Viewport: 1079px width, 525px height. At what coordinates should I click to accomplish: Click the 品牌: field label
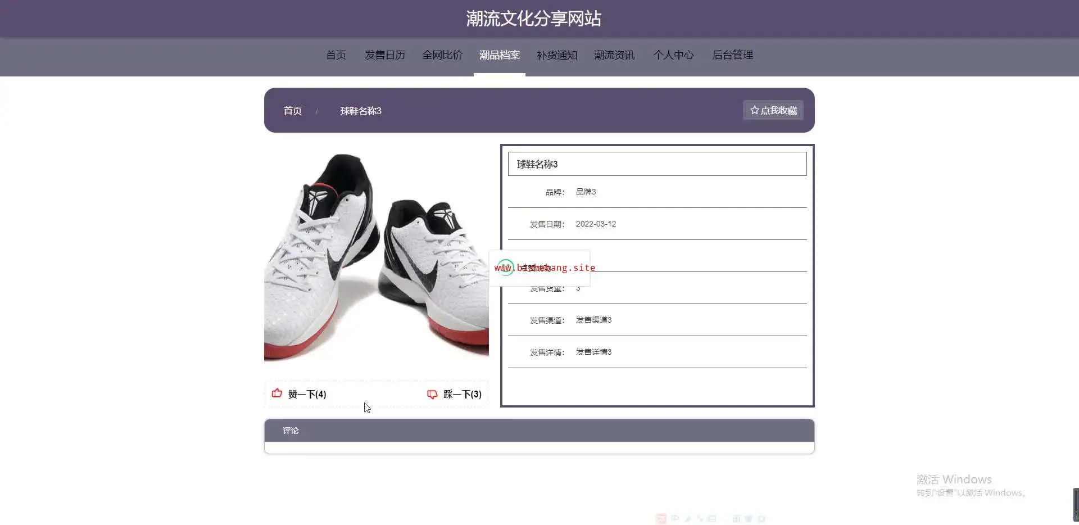tap(555, 192)
